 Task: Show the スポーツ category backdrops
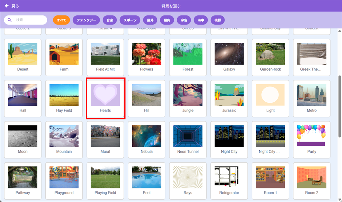(x=130, y=20)
